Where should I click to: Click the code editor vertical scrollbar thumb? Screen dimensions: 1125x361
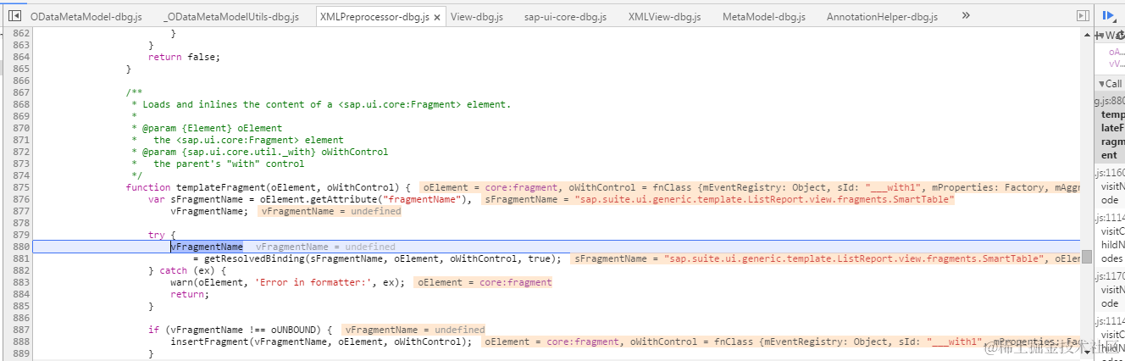(x=1087, y=257)
